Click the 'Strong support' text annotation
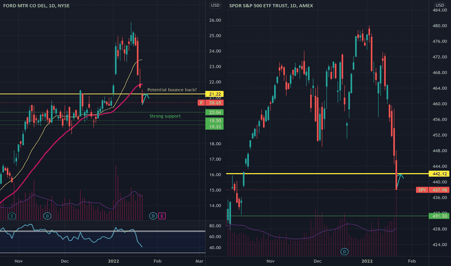Image resolution: width=451 pixels, height=266 pixels. [165, 116]
